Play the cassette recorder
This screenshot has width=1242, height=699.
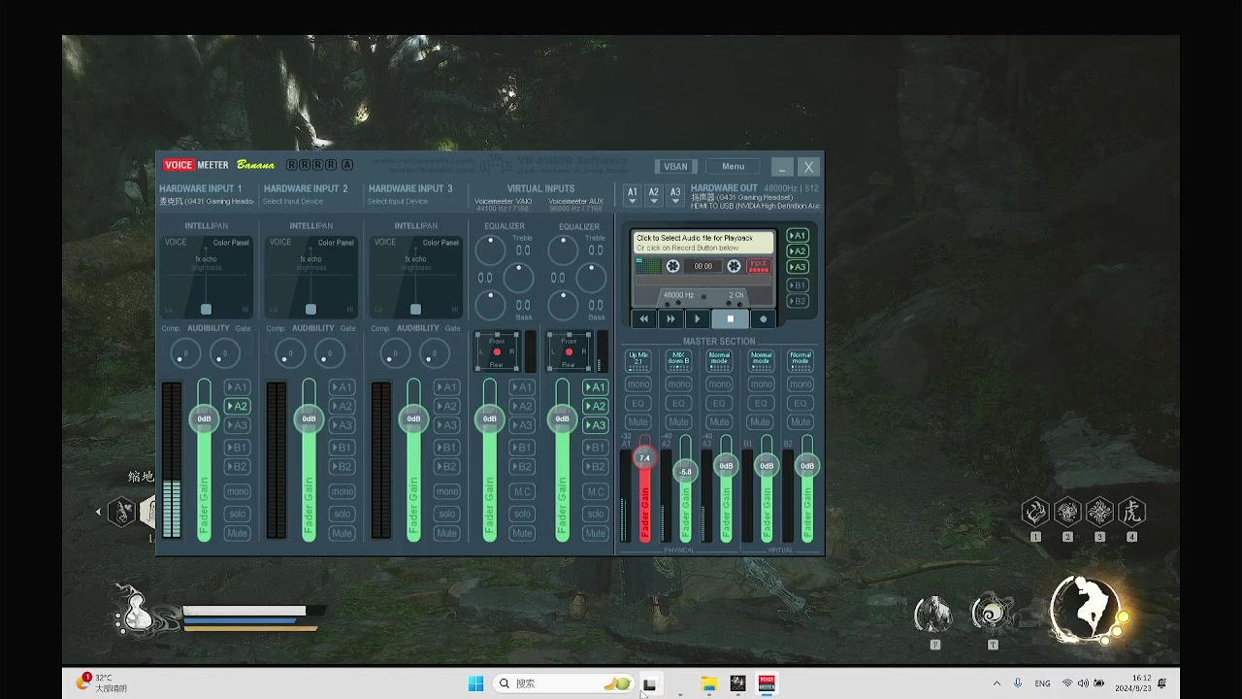point(697,318)
